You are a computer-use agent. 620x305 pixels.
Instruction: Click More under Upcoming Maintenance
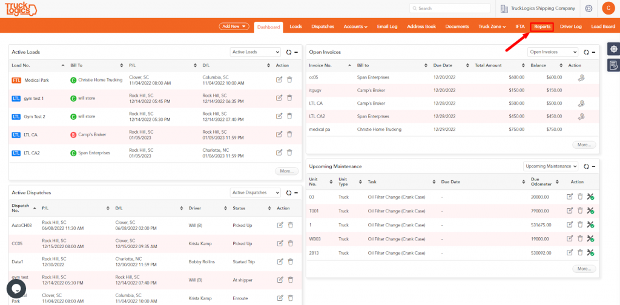tap(584, 269)
